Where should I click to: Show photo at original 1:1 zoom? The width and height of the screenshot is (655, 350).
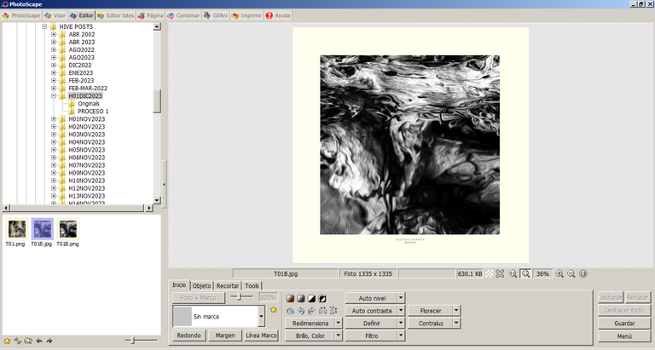pos(513,273)
